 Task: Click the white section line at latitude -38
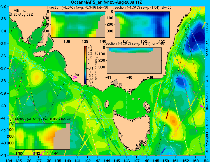(x=54, y=77)
